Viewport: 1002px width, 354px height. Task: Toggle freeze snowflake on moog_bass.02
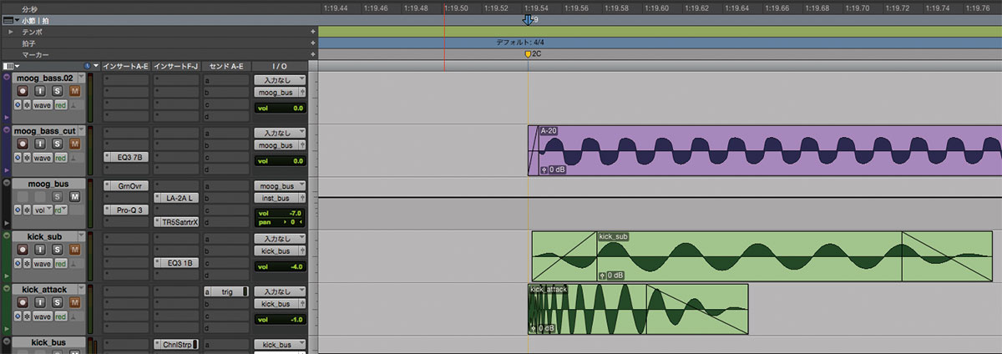click(x=27, y=104)
